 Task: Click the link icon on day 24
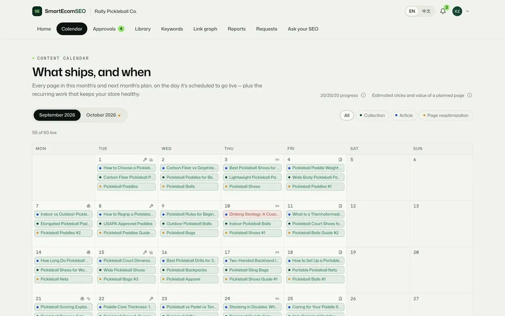click(x=277, y=299)
